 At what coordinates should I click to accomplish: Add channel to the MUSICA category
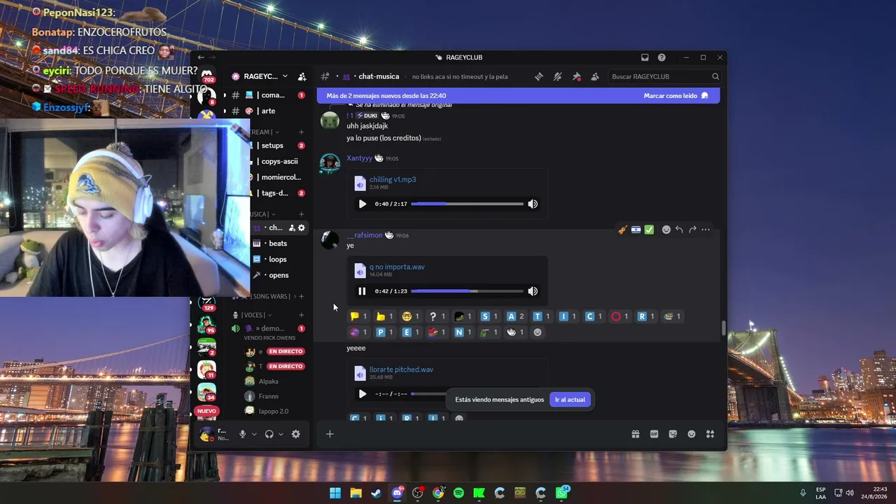coord(302,214)
